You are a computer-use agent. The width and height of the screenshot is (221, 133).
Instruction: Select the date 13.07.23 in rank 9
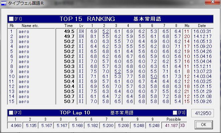202,71
